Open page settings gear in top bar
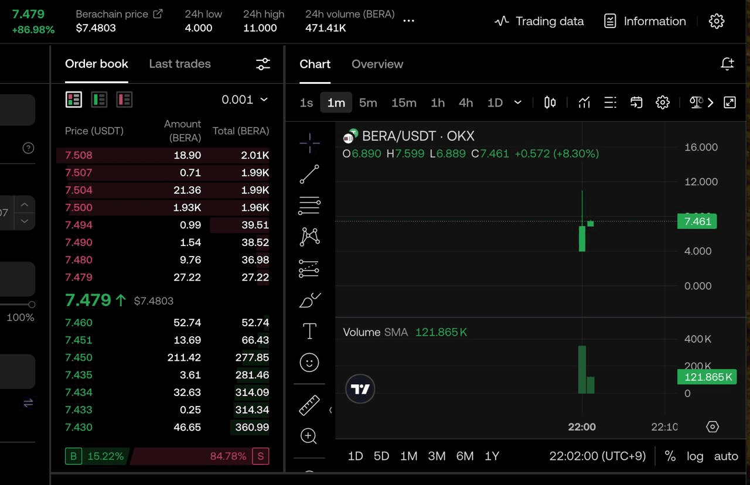 pos(717,21)
